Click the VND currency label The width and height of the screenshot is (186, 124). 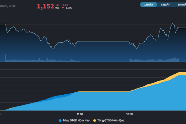pyautogui.click(x=57, y=8)
